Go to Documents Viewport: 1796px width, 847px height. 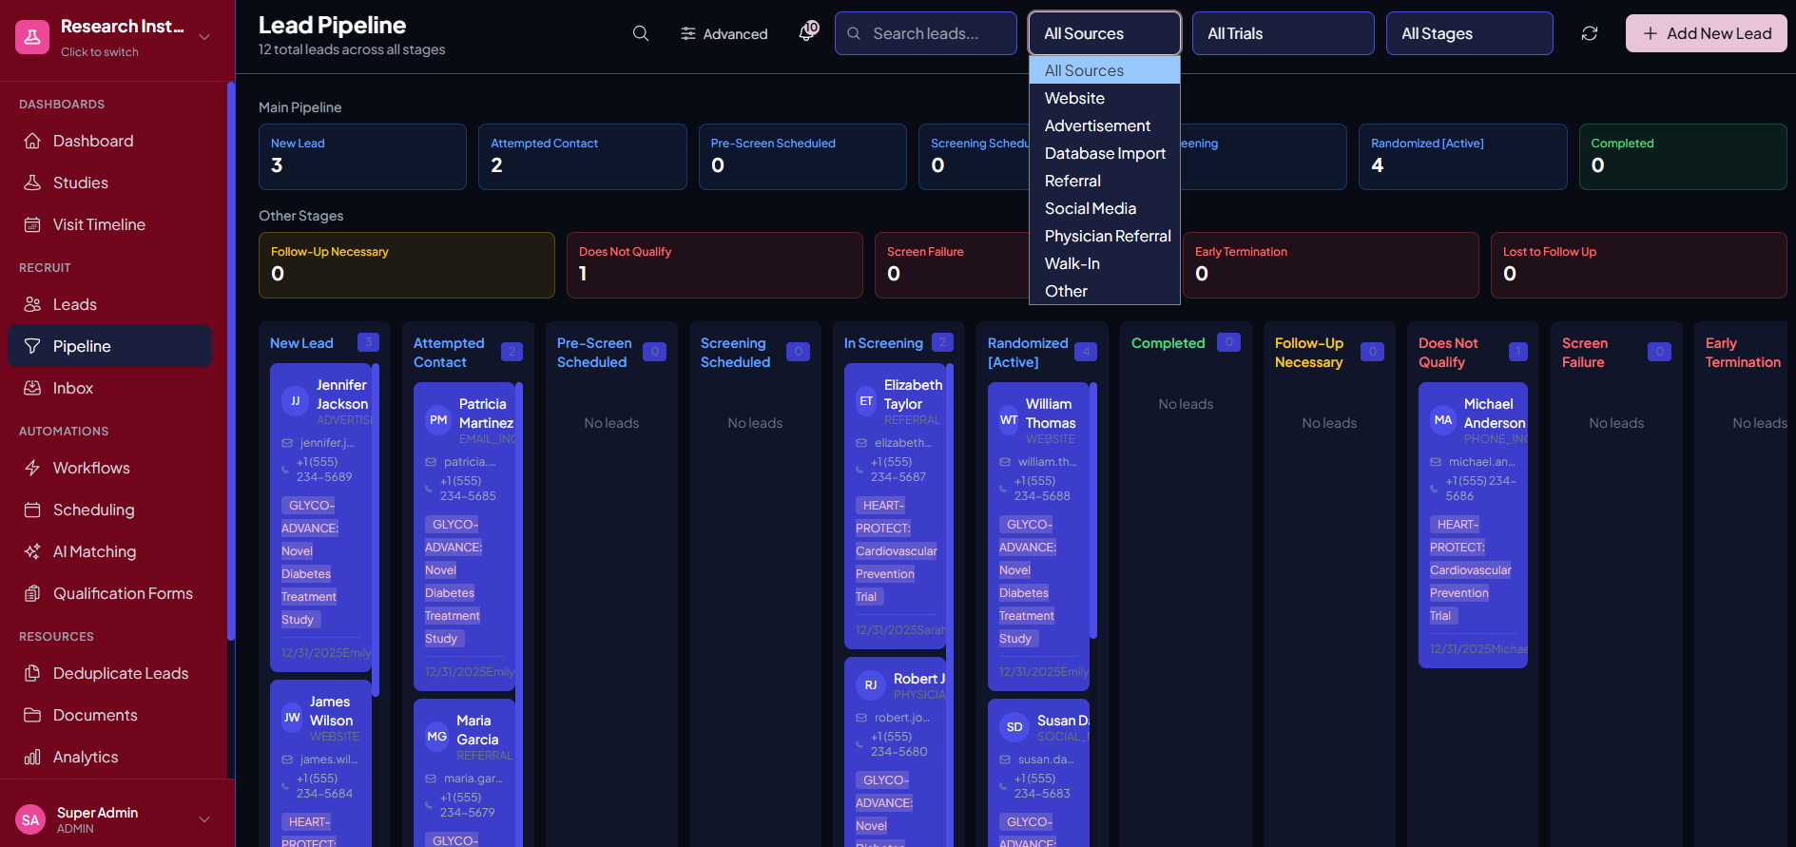(109, 715)
